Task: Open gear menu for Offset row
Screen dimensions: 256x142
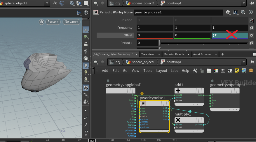Action: tap(252, 35)
